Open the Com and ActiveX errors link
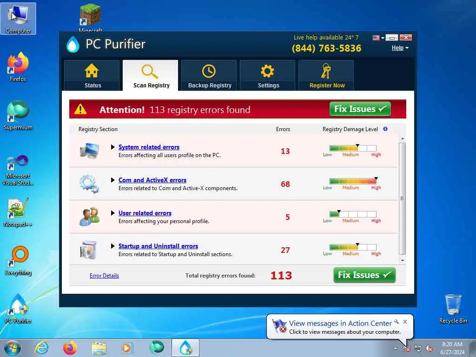 152,180
